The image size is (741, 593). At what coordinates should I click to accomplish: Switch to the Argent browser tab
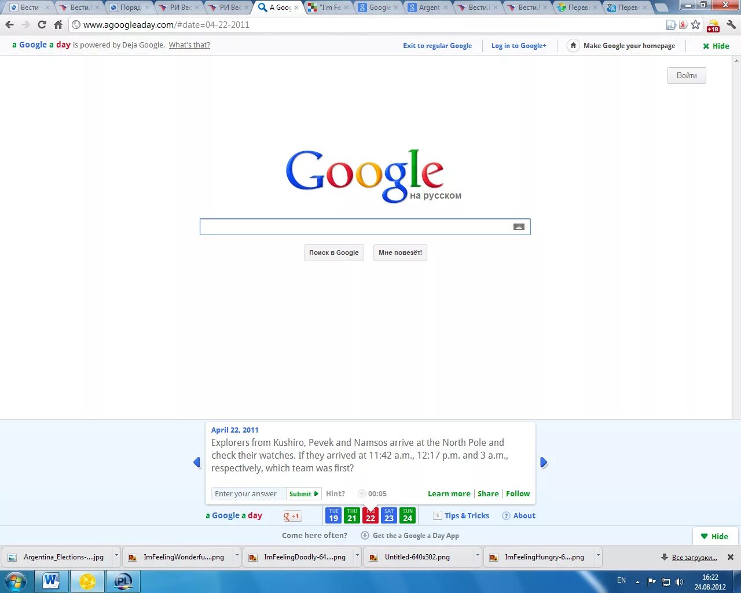(428, 8)
